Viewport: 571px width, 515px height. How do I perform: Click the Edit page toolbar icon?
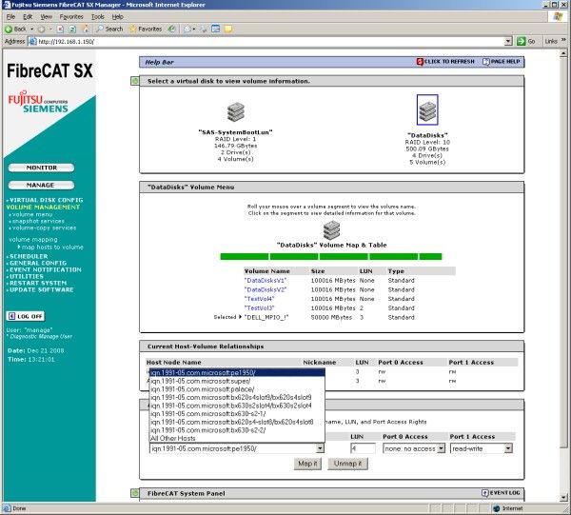(216, 29)
